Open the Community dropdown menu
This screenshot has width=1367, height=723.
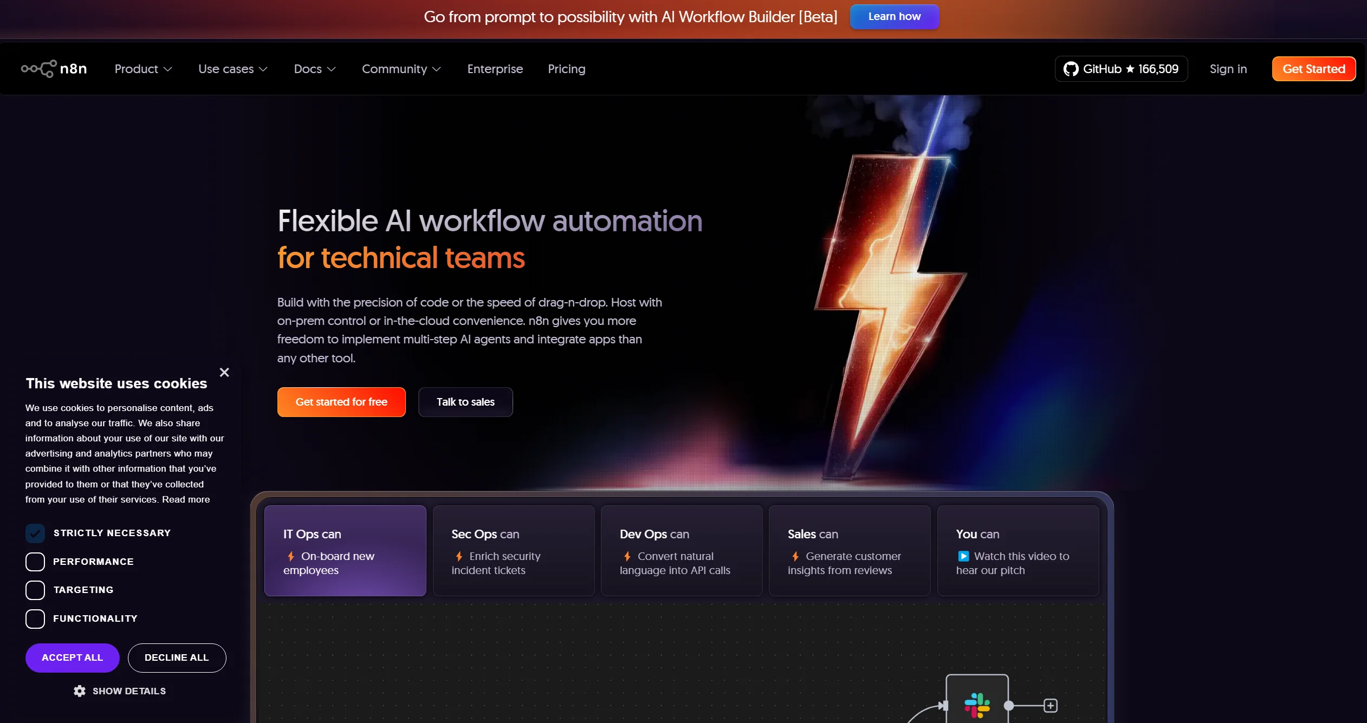pos(401,69)
